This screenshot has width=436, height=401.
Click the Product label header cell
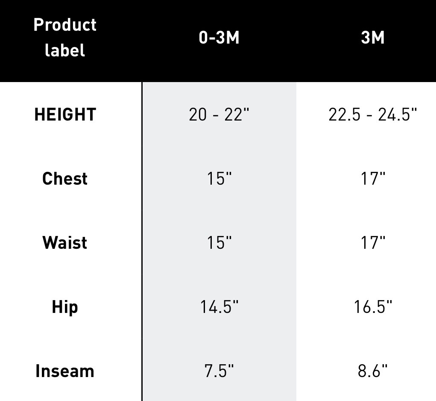[65, 38]
